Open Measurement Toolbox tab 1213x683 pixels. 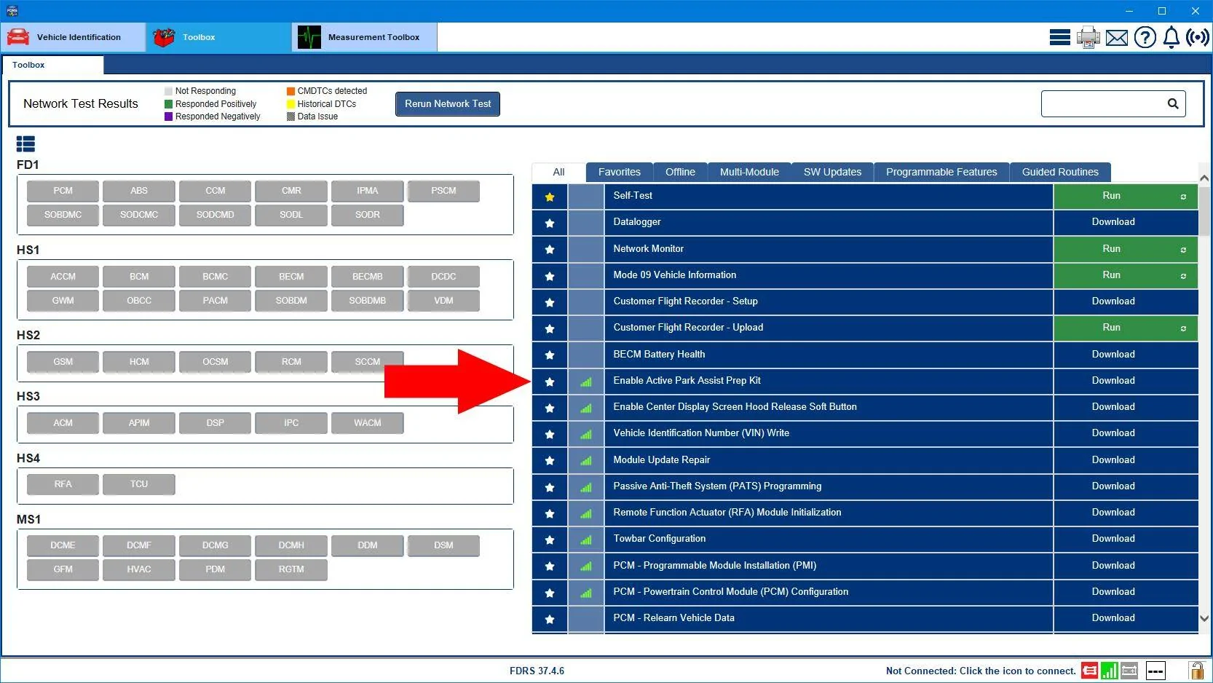click(365, 37)
